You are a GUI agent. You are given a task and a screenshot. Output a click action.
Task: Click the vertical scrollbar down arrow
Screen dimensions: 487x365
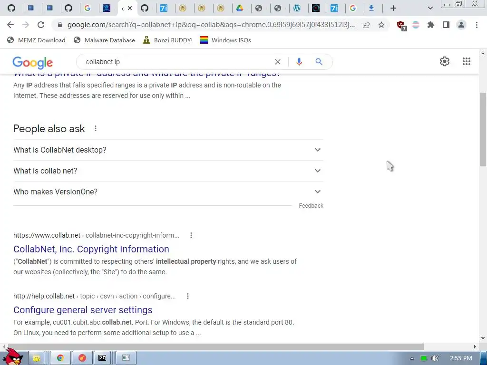[x=483, y=338]
